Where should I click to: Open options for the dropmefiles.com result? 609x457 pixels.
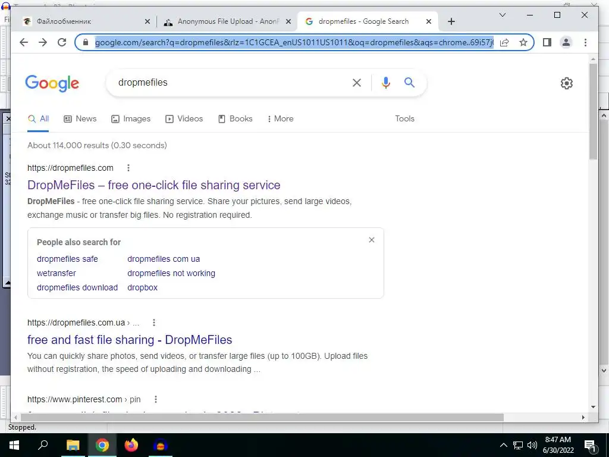[x=128, y=168]
